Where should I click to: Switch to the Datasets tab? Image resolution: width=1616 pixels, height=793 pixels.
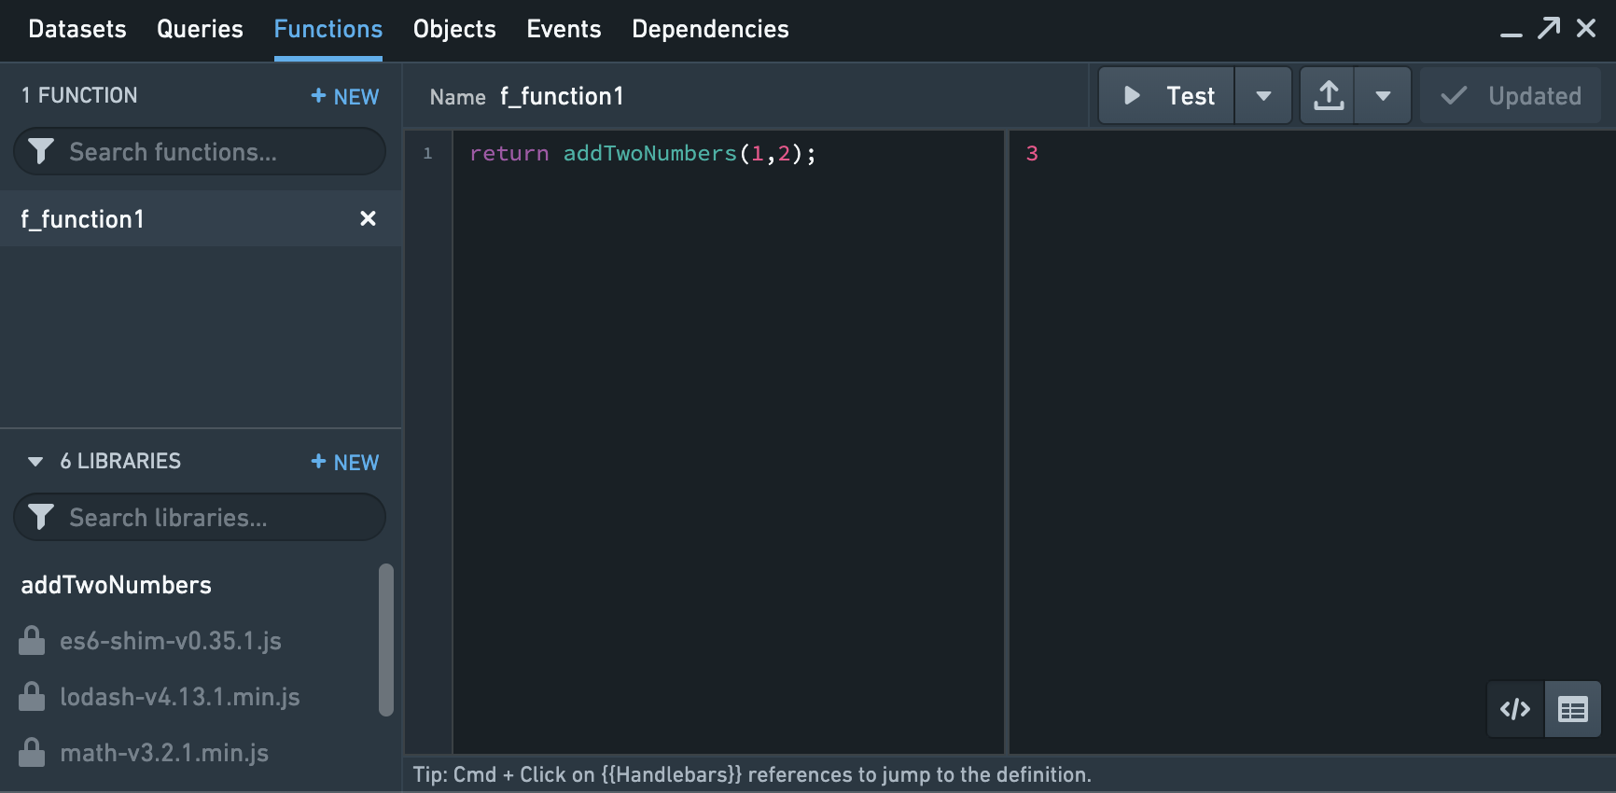77,29
